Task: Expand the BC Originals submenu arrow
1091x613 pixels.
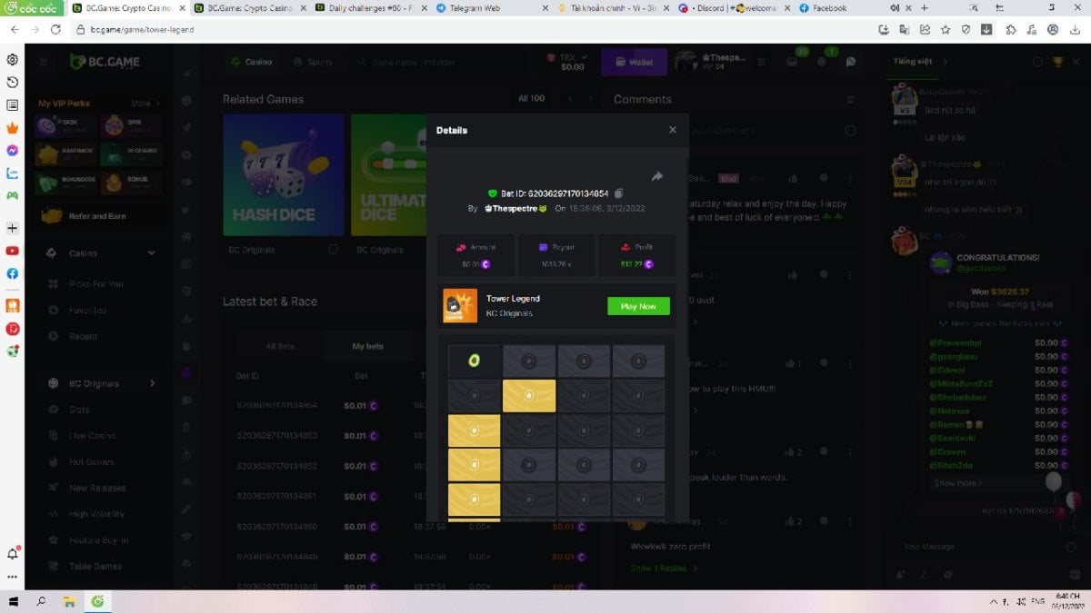Action: click(152, 383)
